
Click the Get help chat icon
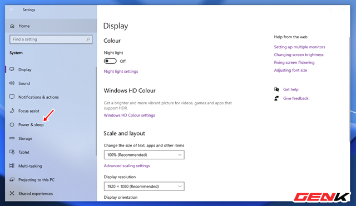click(276, 89)
